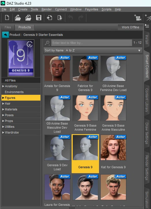The height and width of the screenshot is (209, 151).
Task: Open the Simulation side tab
Action: (147, 199)
